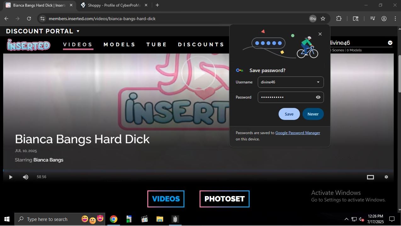This screenshot has height=226, width=401.
Task: Bookmark this page with the star icon
Action: point(323,19)
